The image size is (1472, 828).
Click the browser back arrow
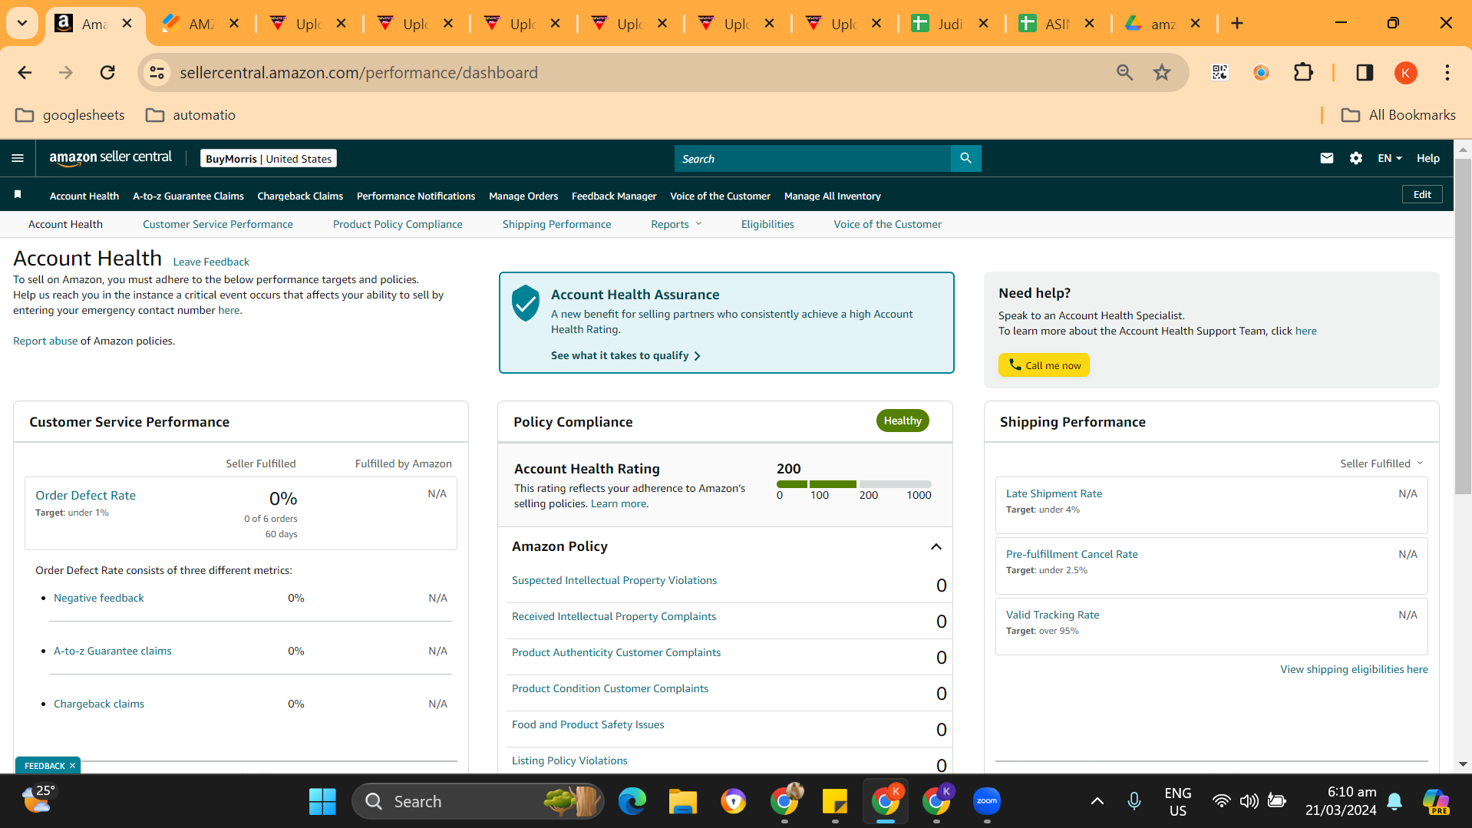tap(25, 73)
